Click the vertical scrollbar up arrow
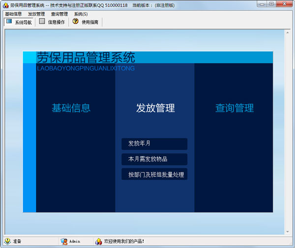295x248 pixels. tap(288, 33)
